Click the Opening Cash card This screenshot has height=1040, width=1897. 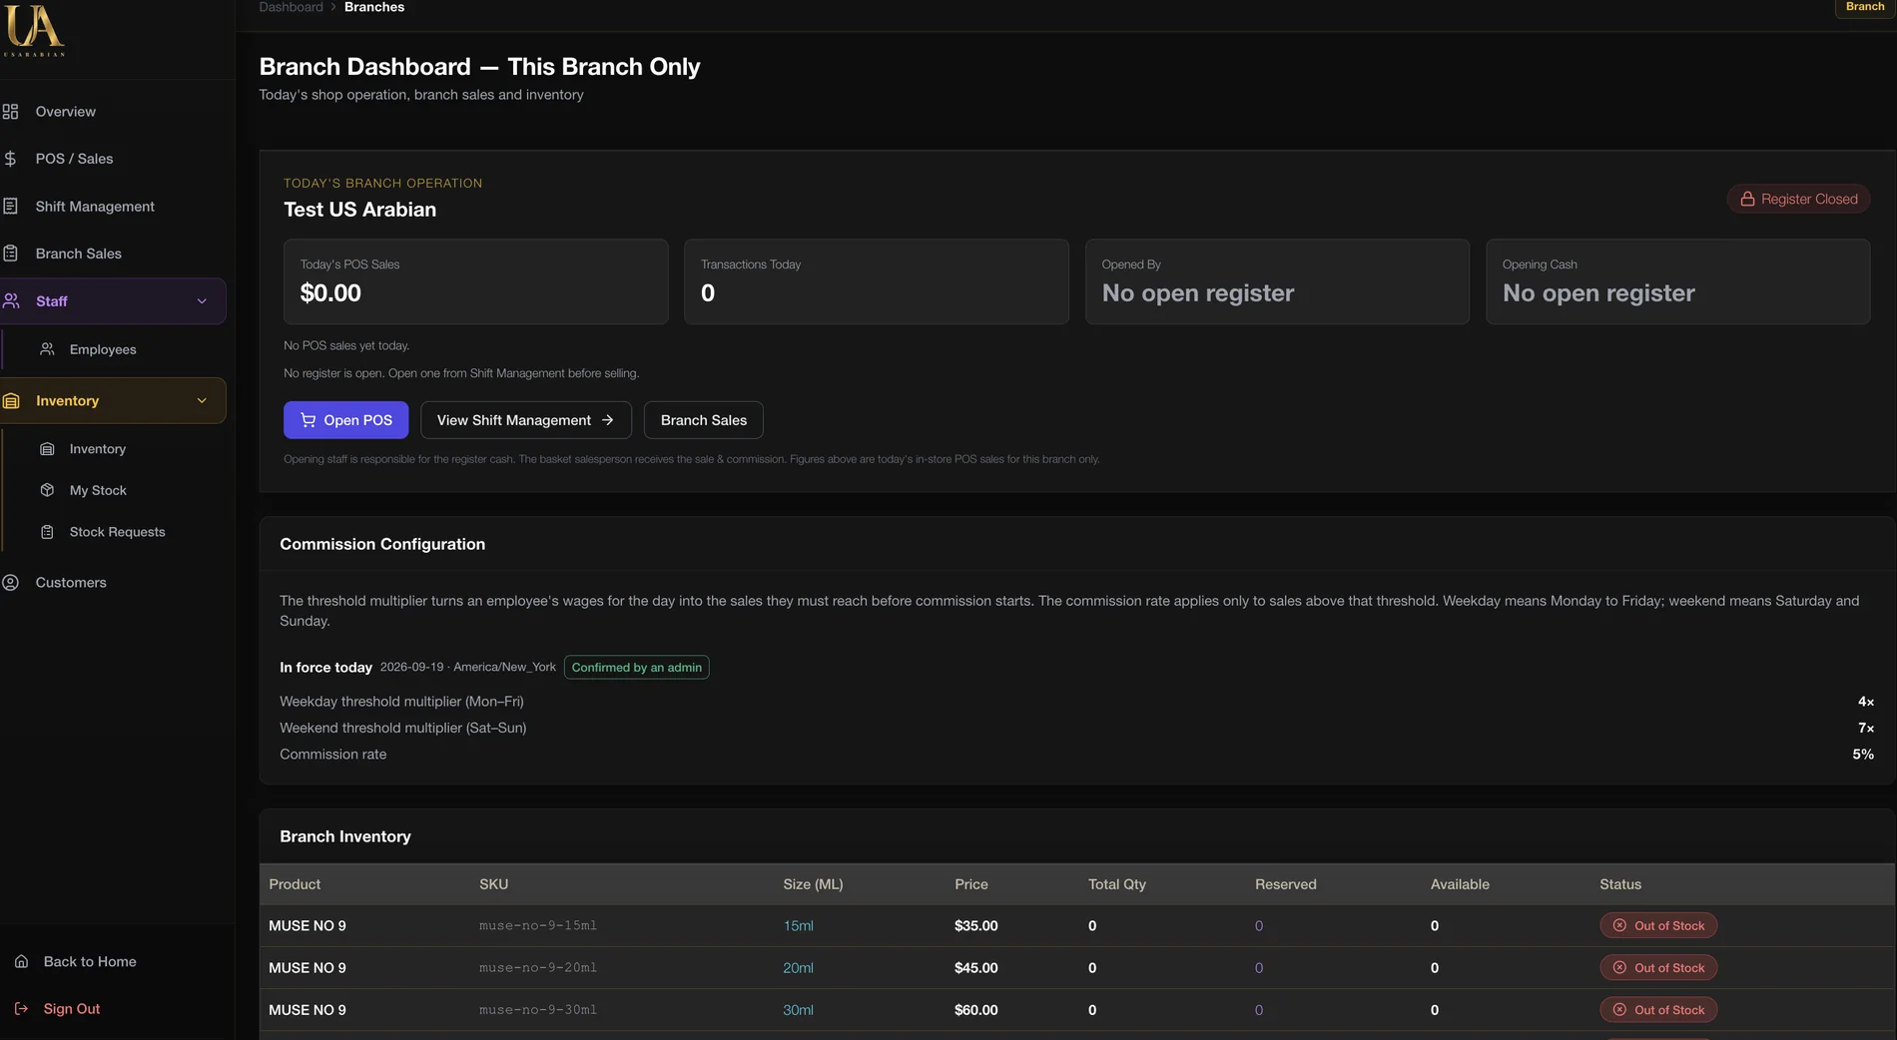click(1677, 281)
